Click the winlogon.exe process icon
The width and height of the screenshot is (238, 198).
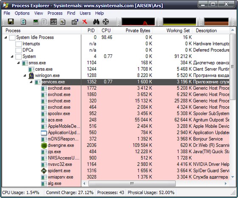31,76
